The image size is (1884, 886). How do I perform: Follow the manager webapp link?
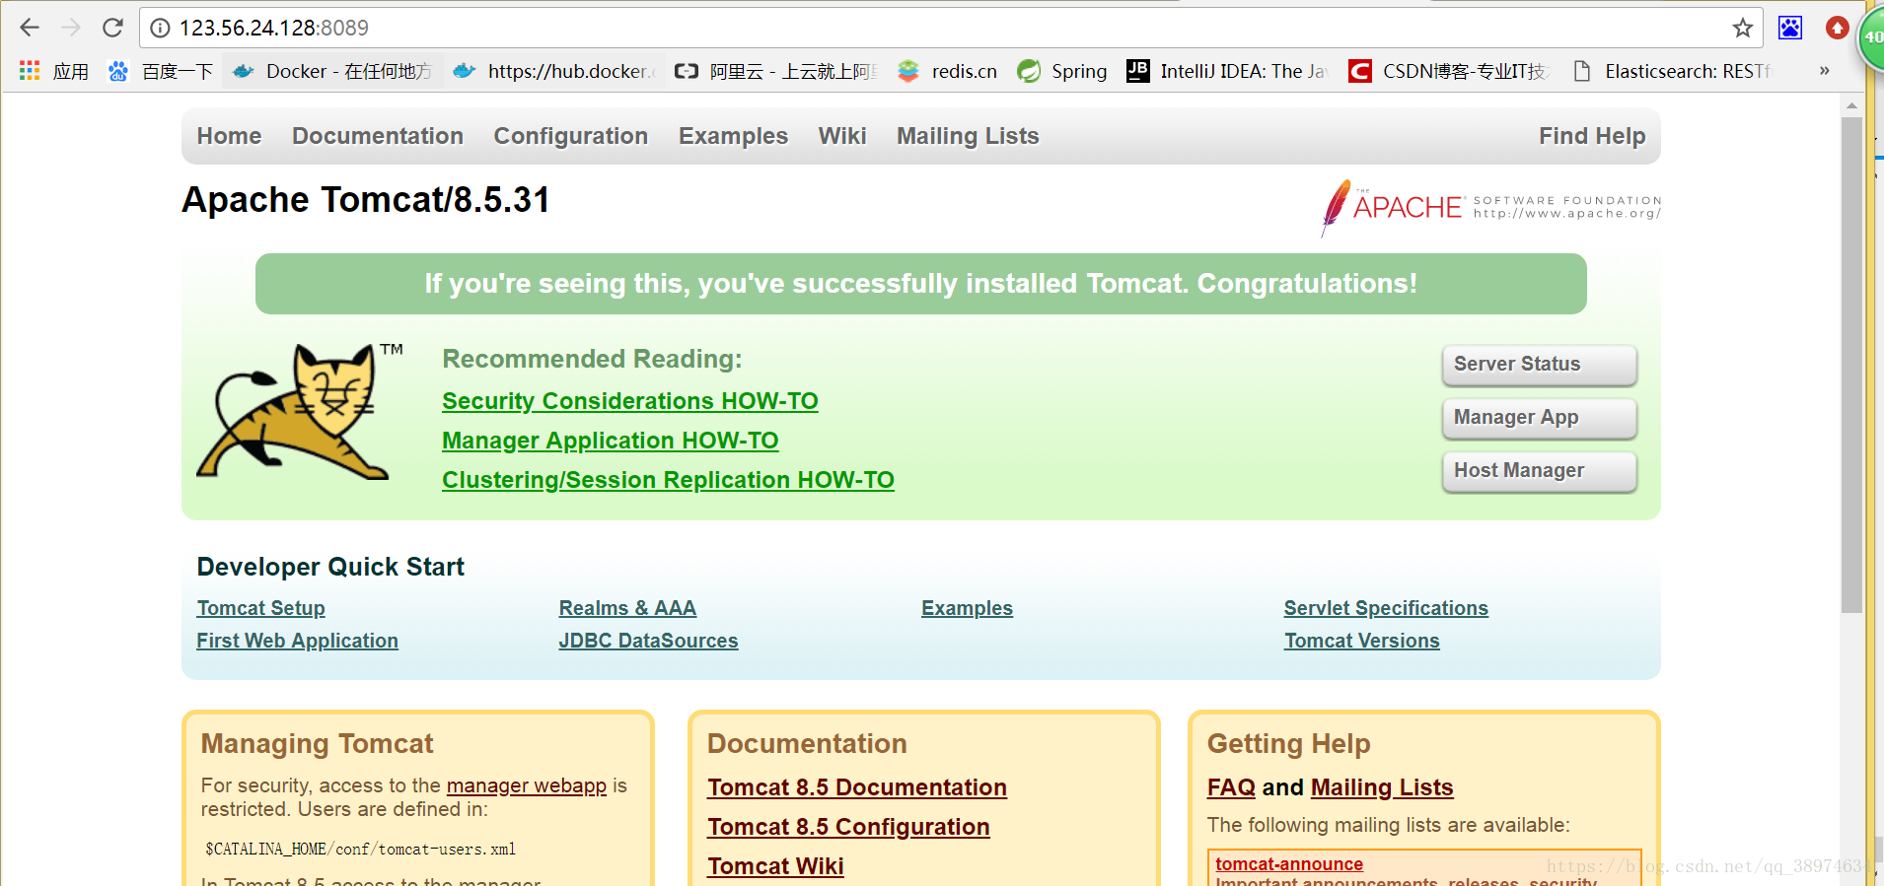(x=527, y=785)
